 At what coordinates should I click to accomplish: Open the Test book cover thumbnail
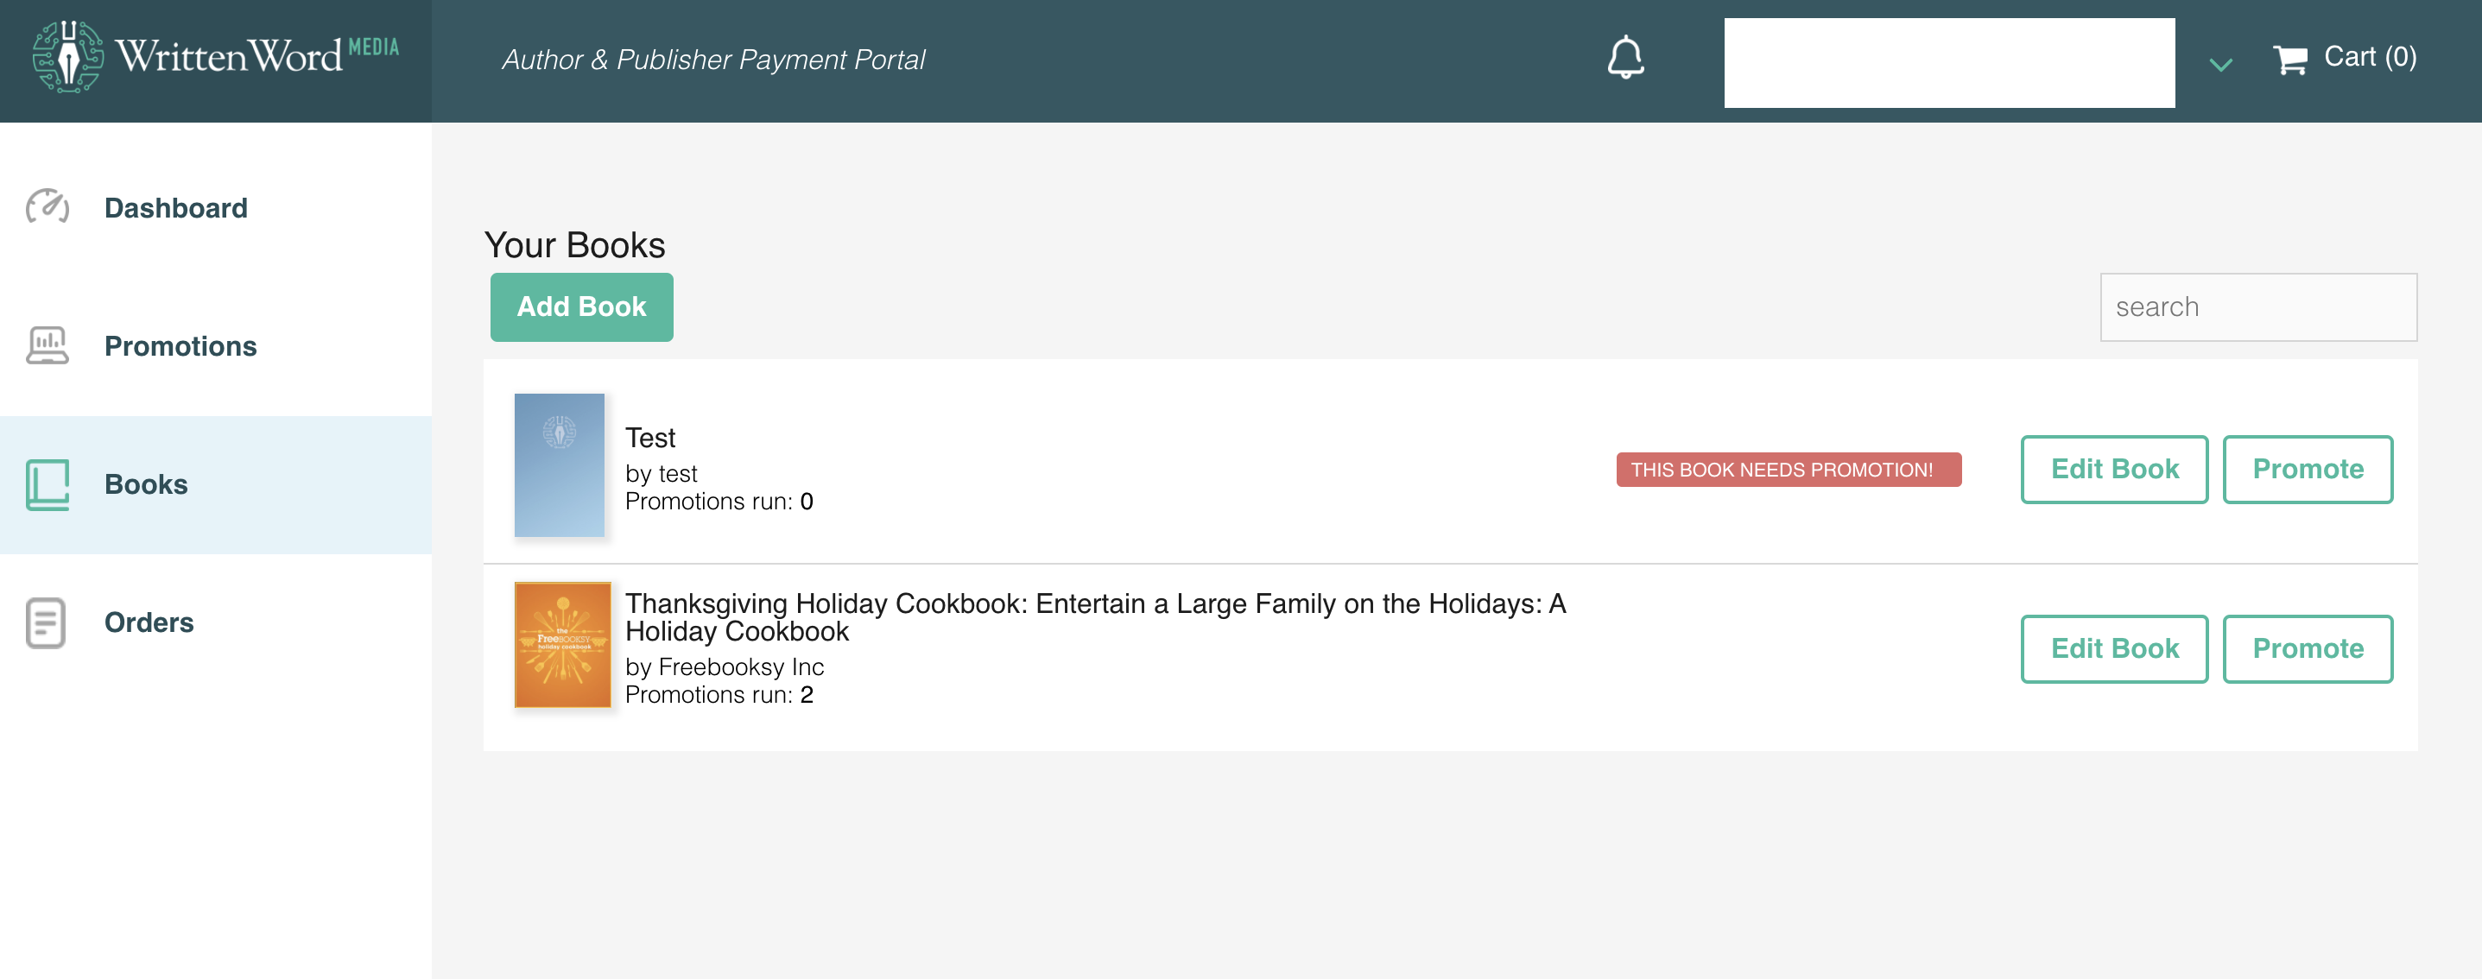[559, 464]
